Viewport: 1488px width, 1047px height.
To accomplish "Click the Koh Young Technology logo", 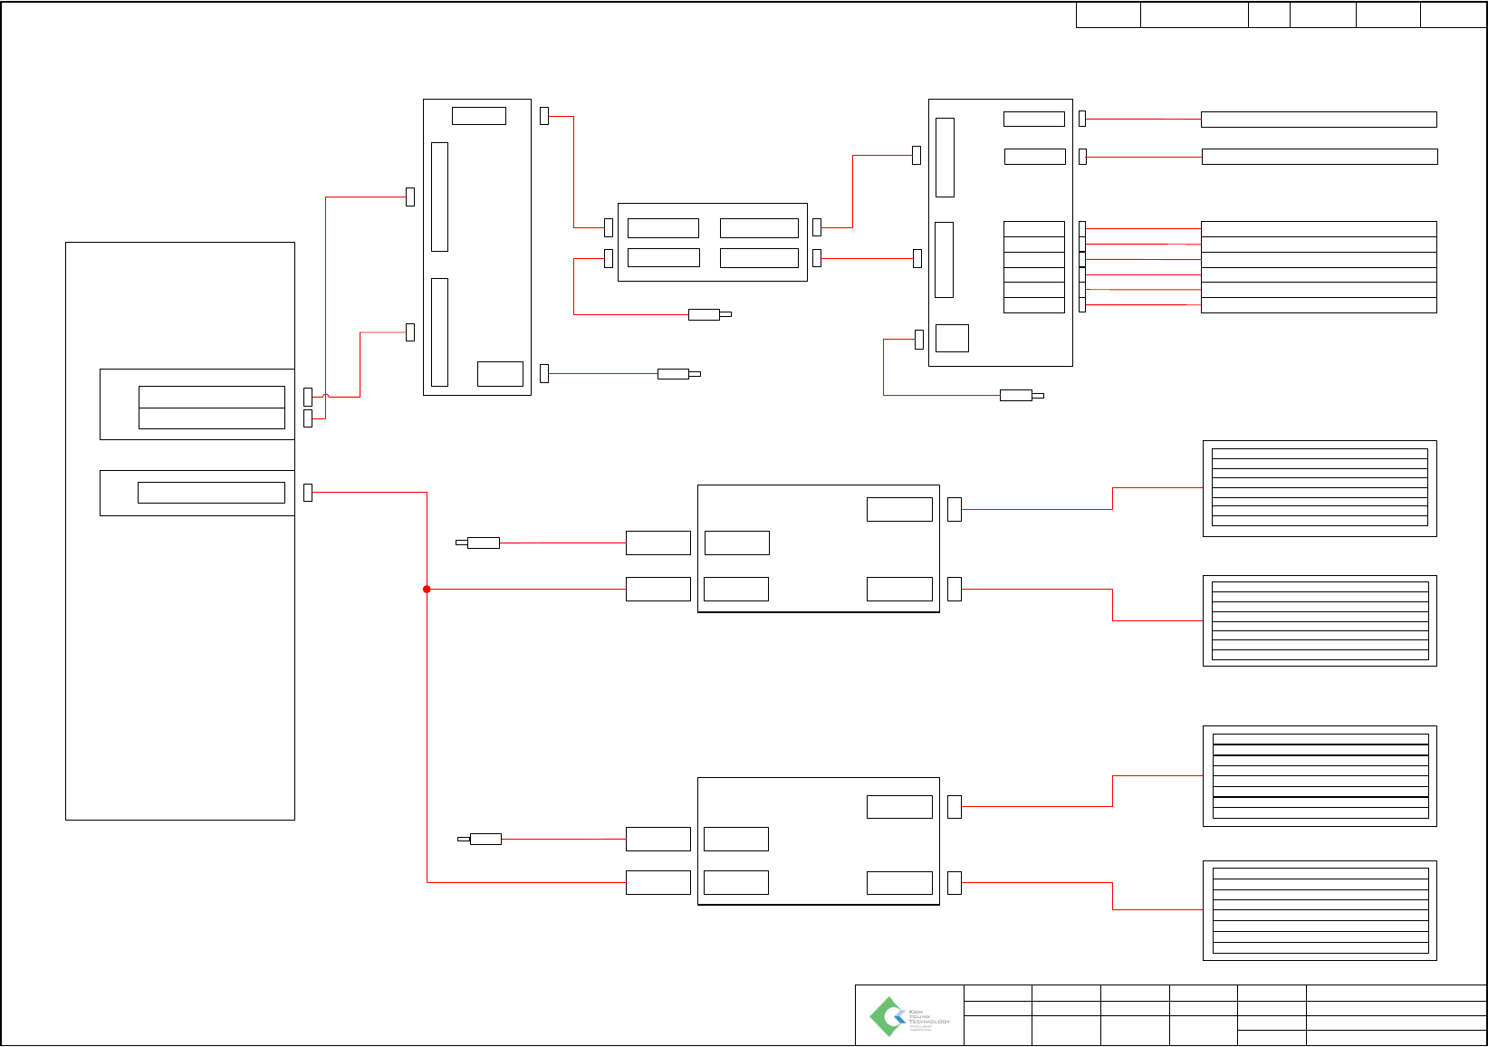I will coord(909,1016).
